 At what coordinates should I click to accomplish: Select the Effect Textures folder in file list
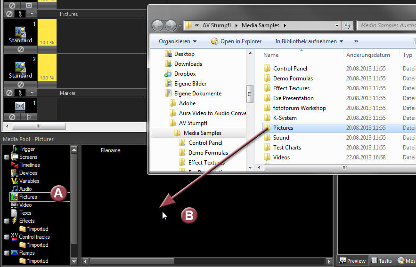(291, 88)
